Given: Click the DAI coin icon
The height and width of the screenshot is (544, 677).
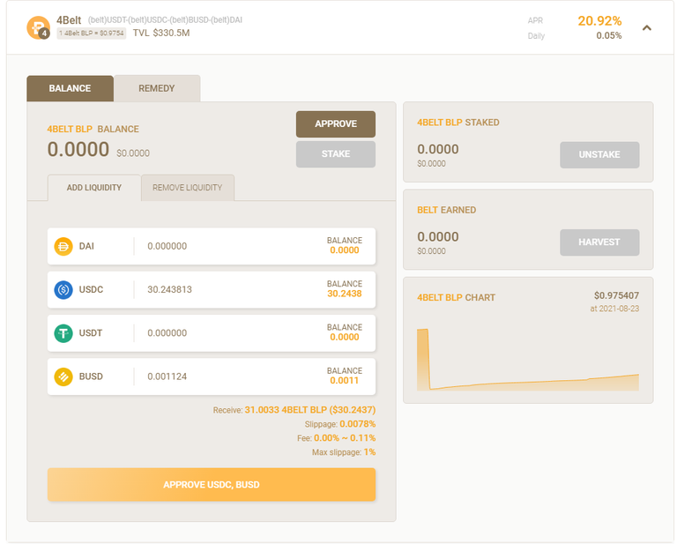Looking at the screenshot, I should click(x=63, y=247).
